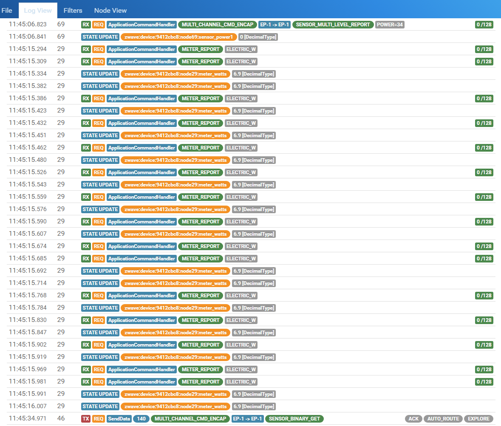Screen dimensions: 501x426
Task: Click node number 69 at 11:45:06.841
Action: pyautogui.click(x=61, y=37)
